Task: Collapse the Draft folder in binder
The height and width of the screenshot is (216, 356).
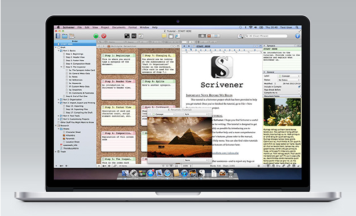Action: [56, 48]
